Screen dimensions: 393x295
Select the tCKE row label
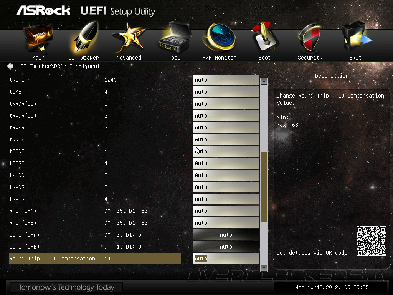coord(15,92)
